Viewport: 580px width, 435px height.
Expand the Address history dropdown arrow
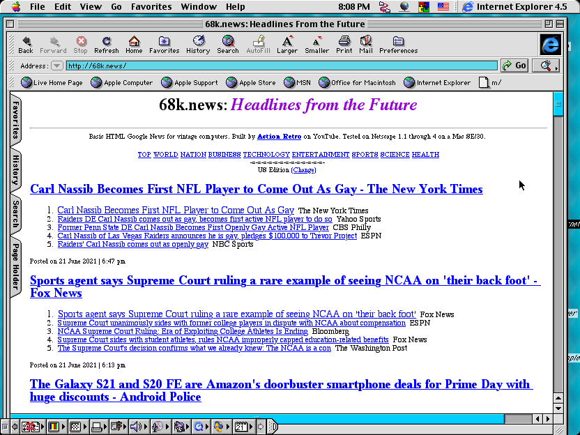(56, 66)
